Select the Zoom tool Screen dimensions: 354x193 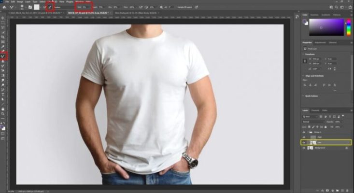(x=3, y=114)
